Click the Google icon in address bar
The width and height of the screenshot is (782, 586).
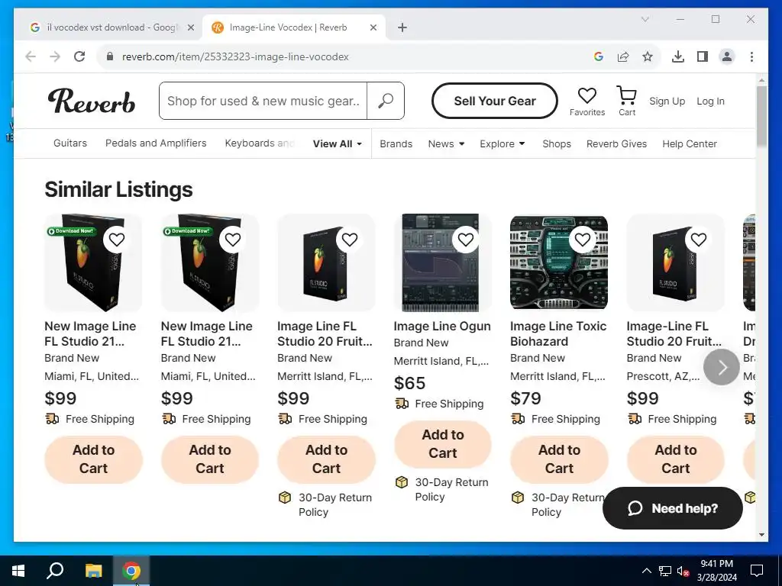[599, 56]
